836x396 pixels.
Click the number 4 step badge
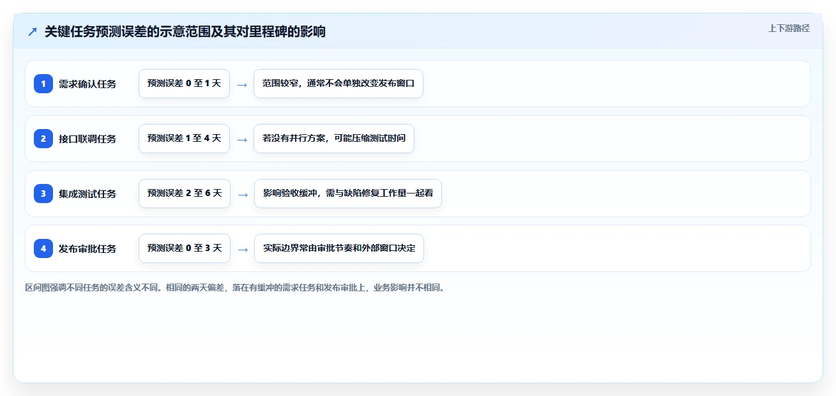tap(43, 248)
